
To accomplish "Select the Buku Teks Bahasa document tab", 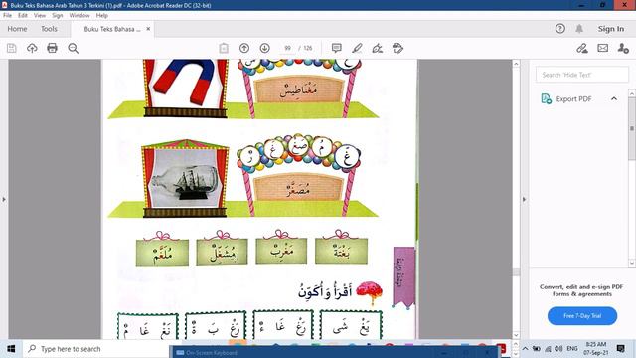I will 111,29.
